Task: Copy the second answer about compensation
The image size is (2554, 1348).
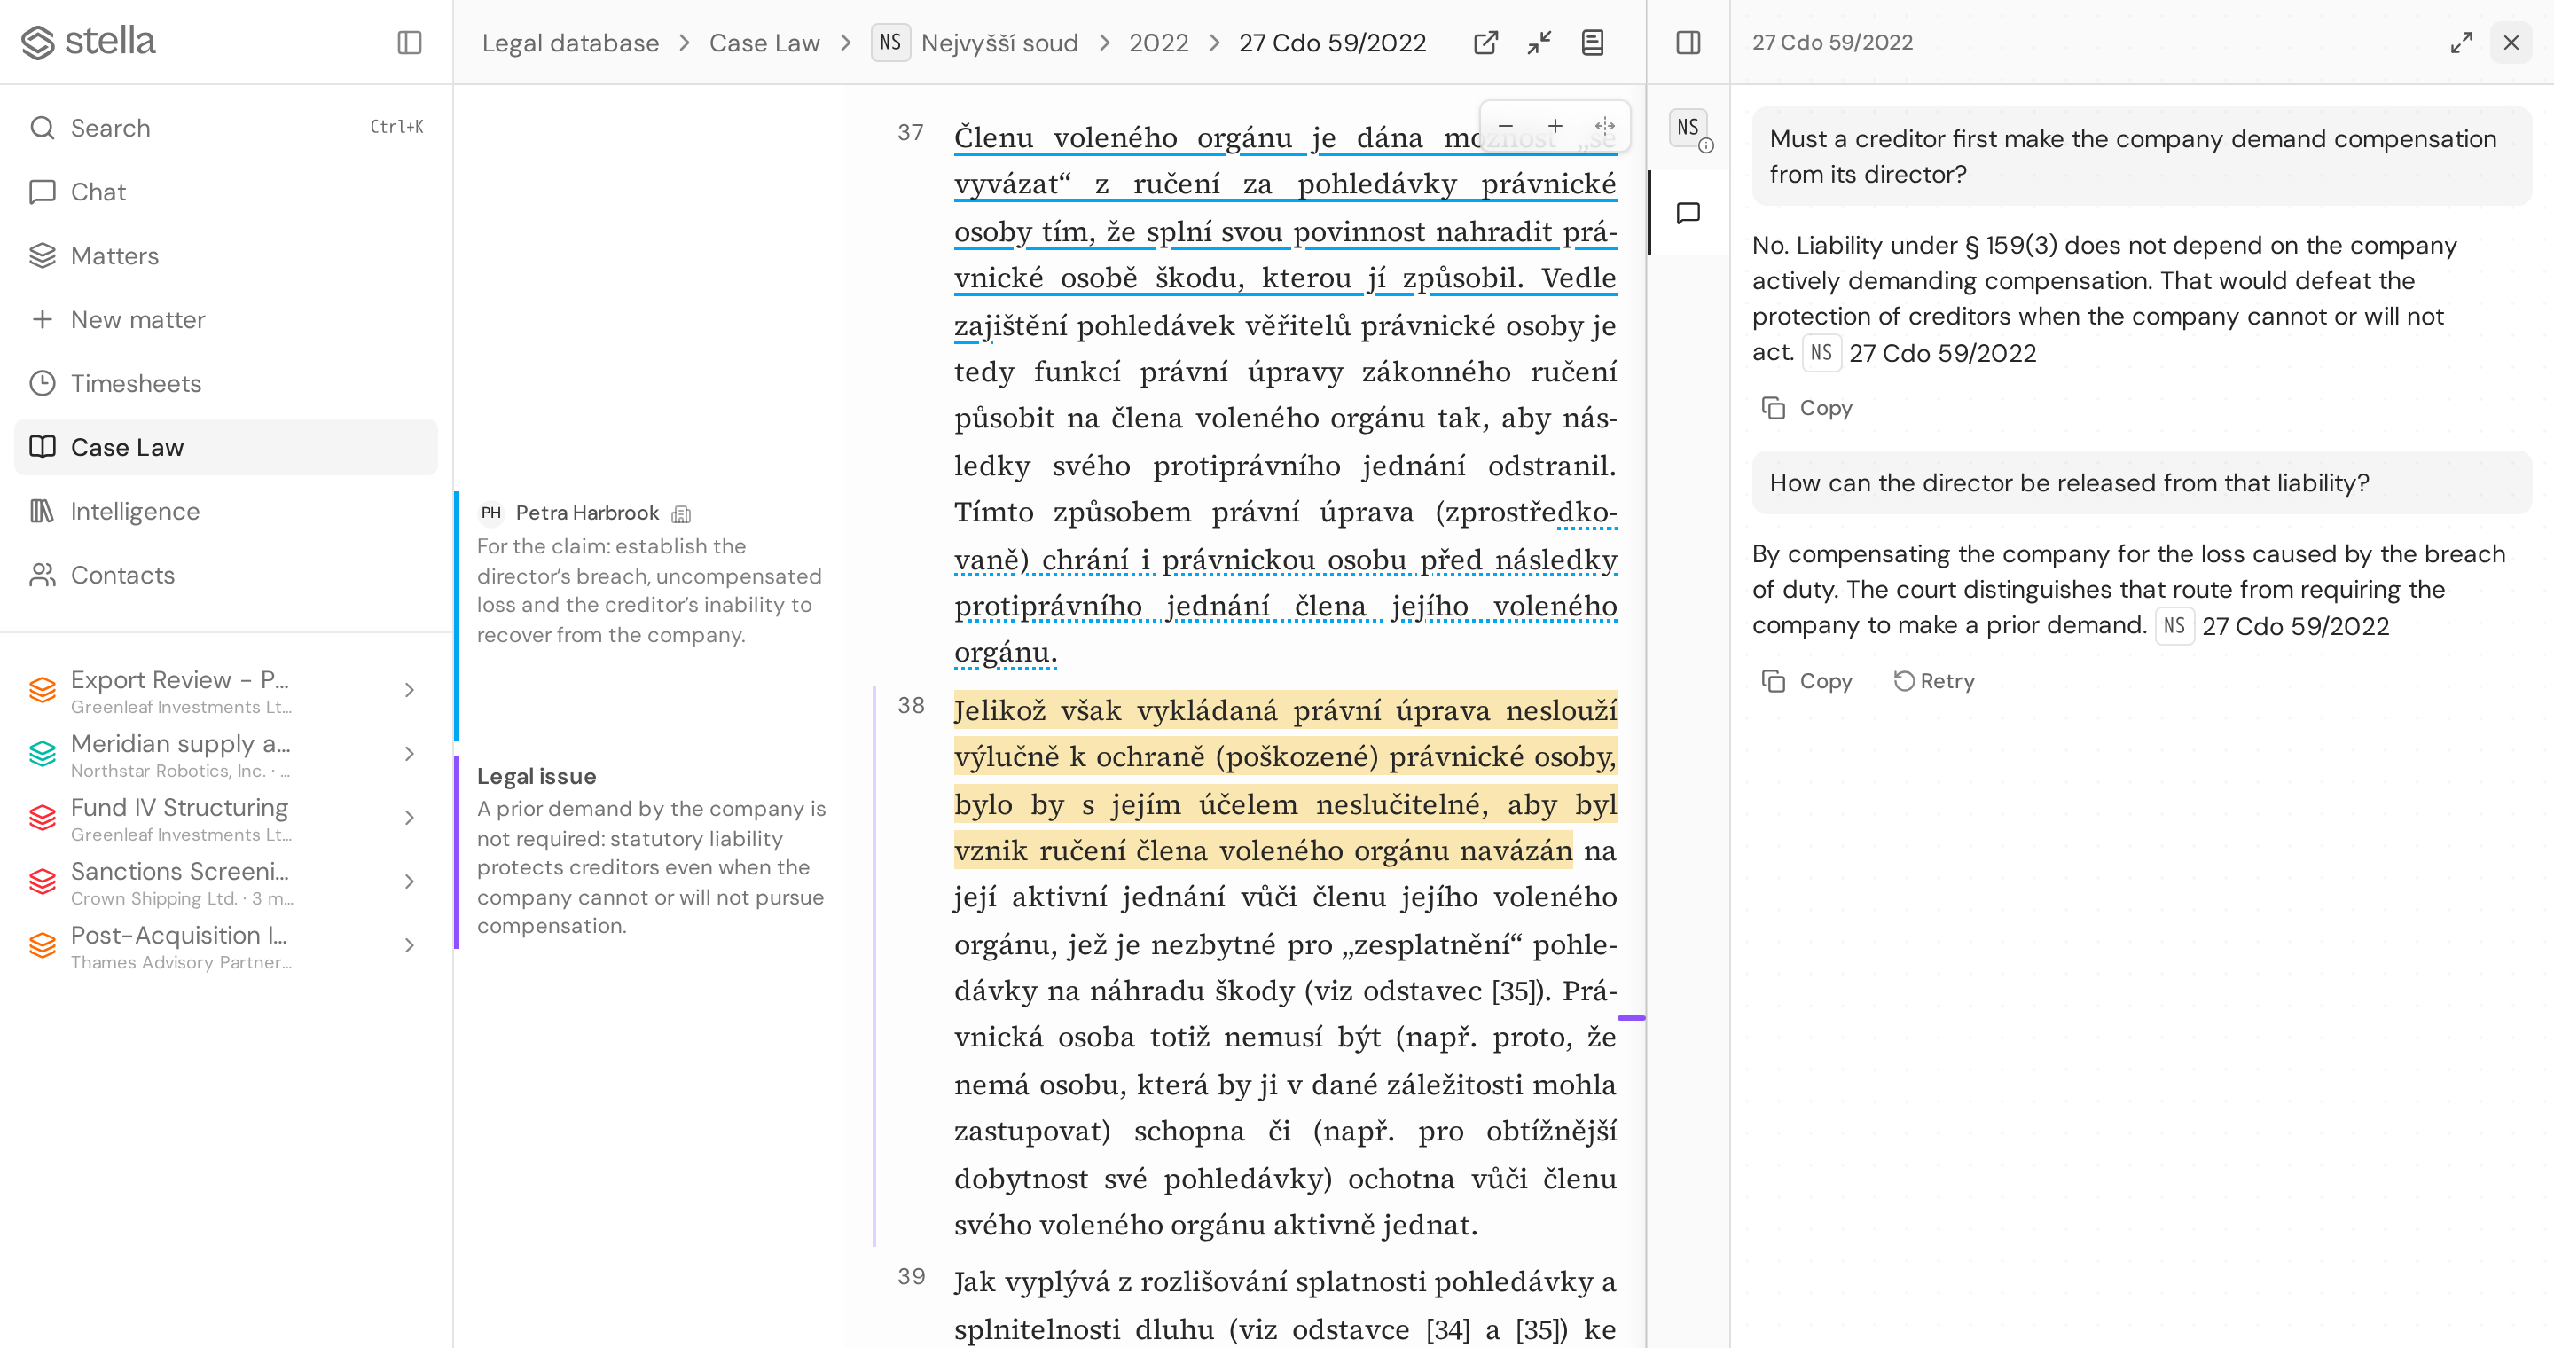Action: [1807, 681]
